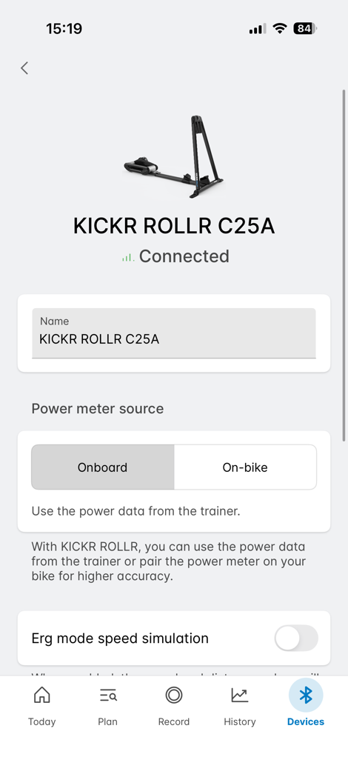Tap the Connected status text
The width and height of the screenshot is (348, 757).
(184, 256)
